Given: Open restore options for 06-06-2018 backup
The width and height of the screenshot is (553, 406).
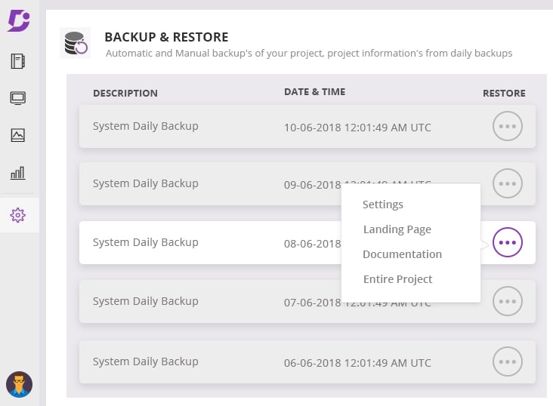Looking at the screenshot, I should [x=508, y=361].
